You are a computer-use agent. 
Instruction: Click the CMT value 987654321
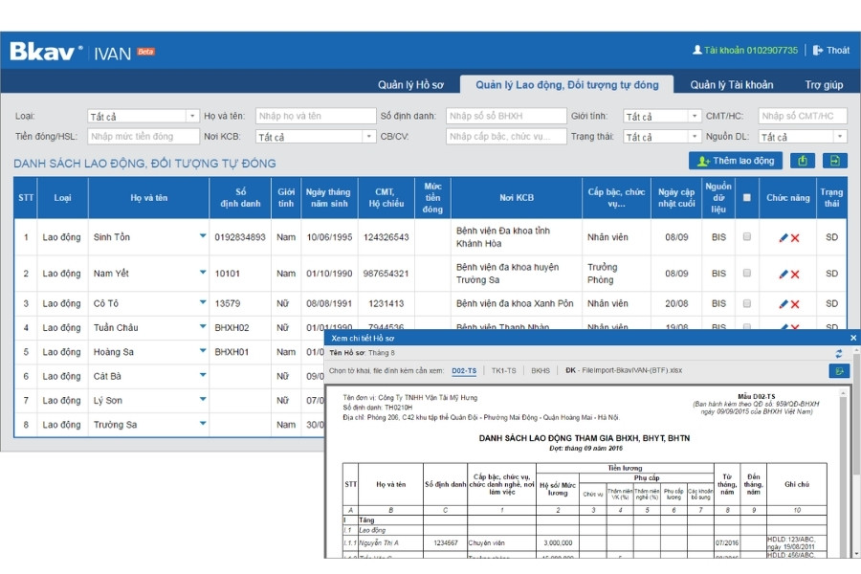(386, 274)
